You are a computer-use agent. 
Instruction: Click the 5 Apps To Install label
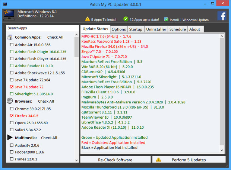tap(104, 20)
